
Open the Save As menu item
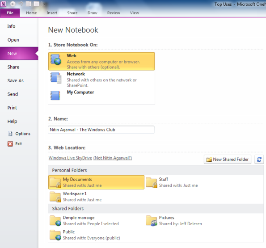point(16,81)
